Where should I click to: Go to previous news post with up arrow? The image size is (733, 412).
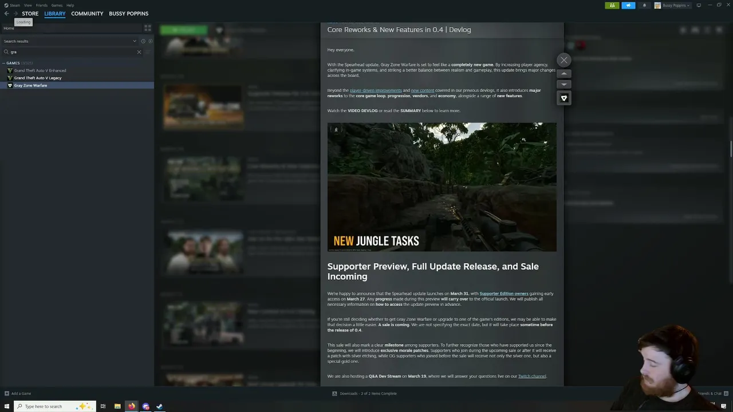click(x=564, y=74)
